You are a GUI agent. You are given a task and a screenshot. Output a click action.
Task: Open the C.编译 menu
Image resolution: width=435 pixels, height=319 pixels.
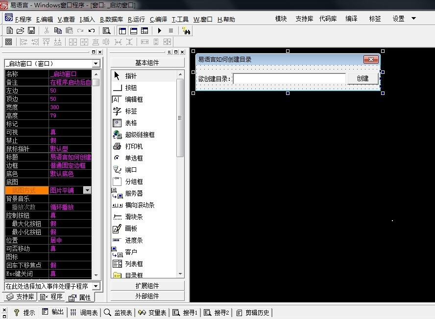pos(158,19)
